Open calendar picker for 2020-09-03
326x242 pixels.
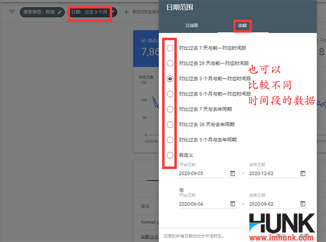pos(233,173)
